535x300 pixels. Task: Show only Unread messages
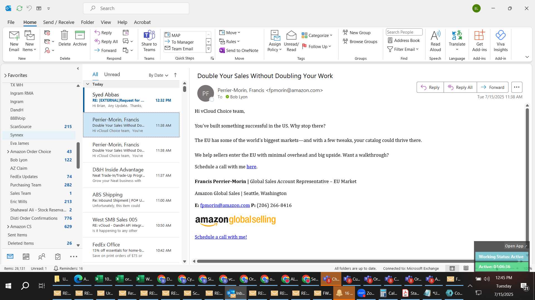(112, 74)
